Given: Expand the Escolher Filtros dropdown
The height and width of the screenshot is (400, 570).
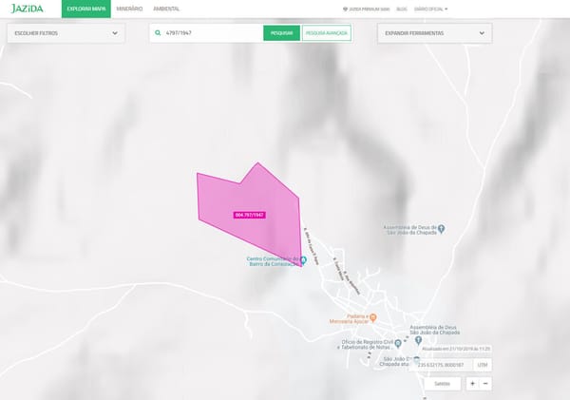Looking at the screenshot, I should tap(65, 33).
